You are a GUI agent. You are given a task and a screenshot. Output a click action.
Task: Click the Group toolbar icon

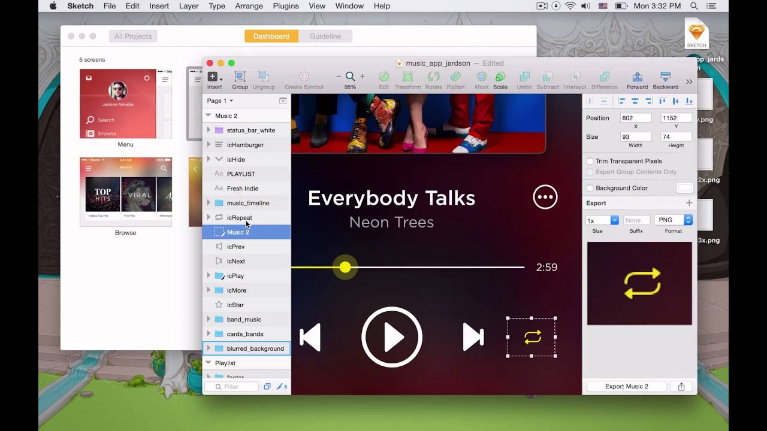pos(240,80)
